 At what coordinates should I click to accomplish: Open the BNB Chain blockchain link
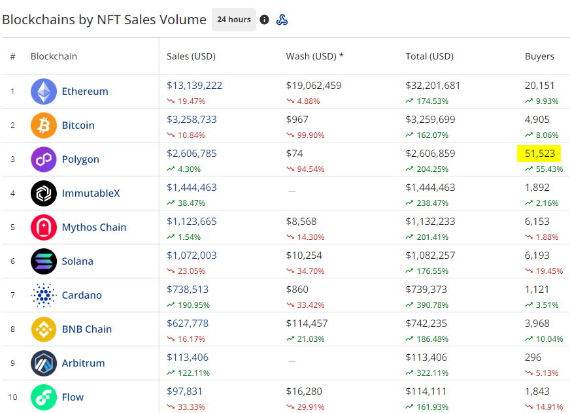click(x=87, y=329)
